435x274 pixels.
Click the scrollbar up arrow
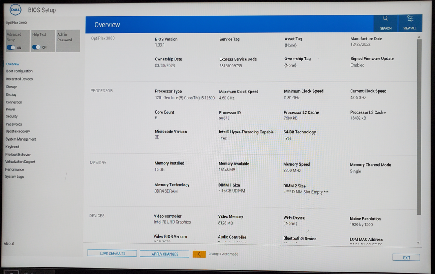click(x=419, y=37)
